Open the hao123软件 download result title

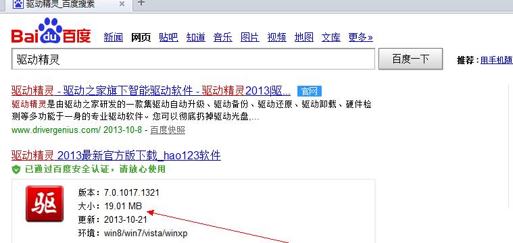coord(116,155)
